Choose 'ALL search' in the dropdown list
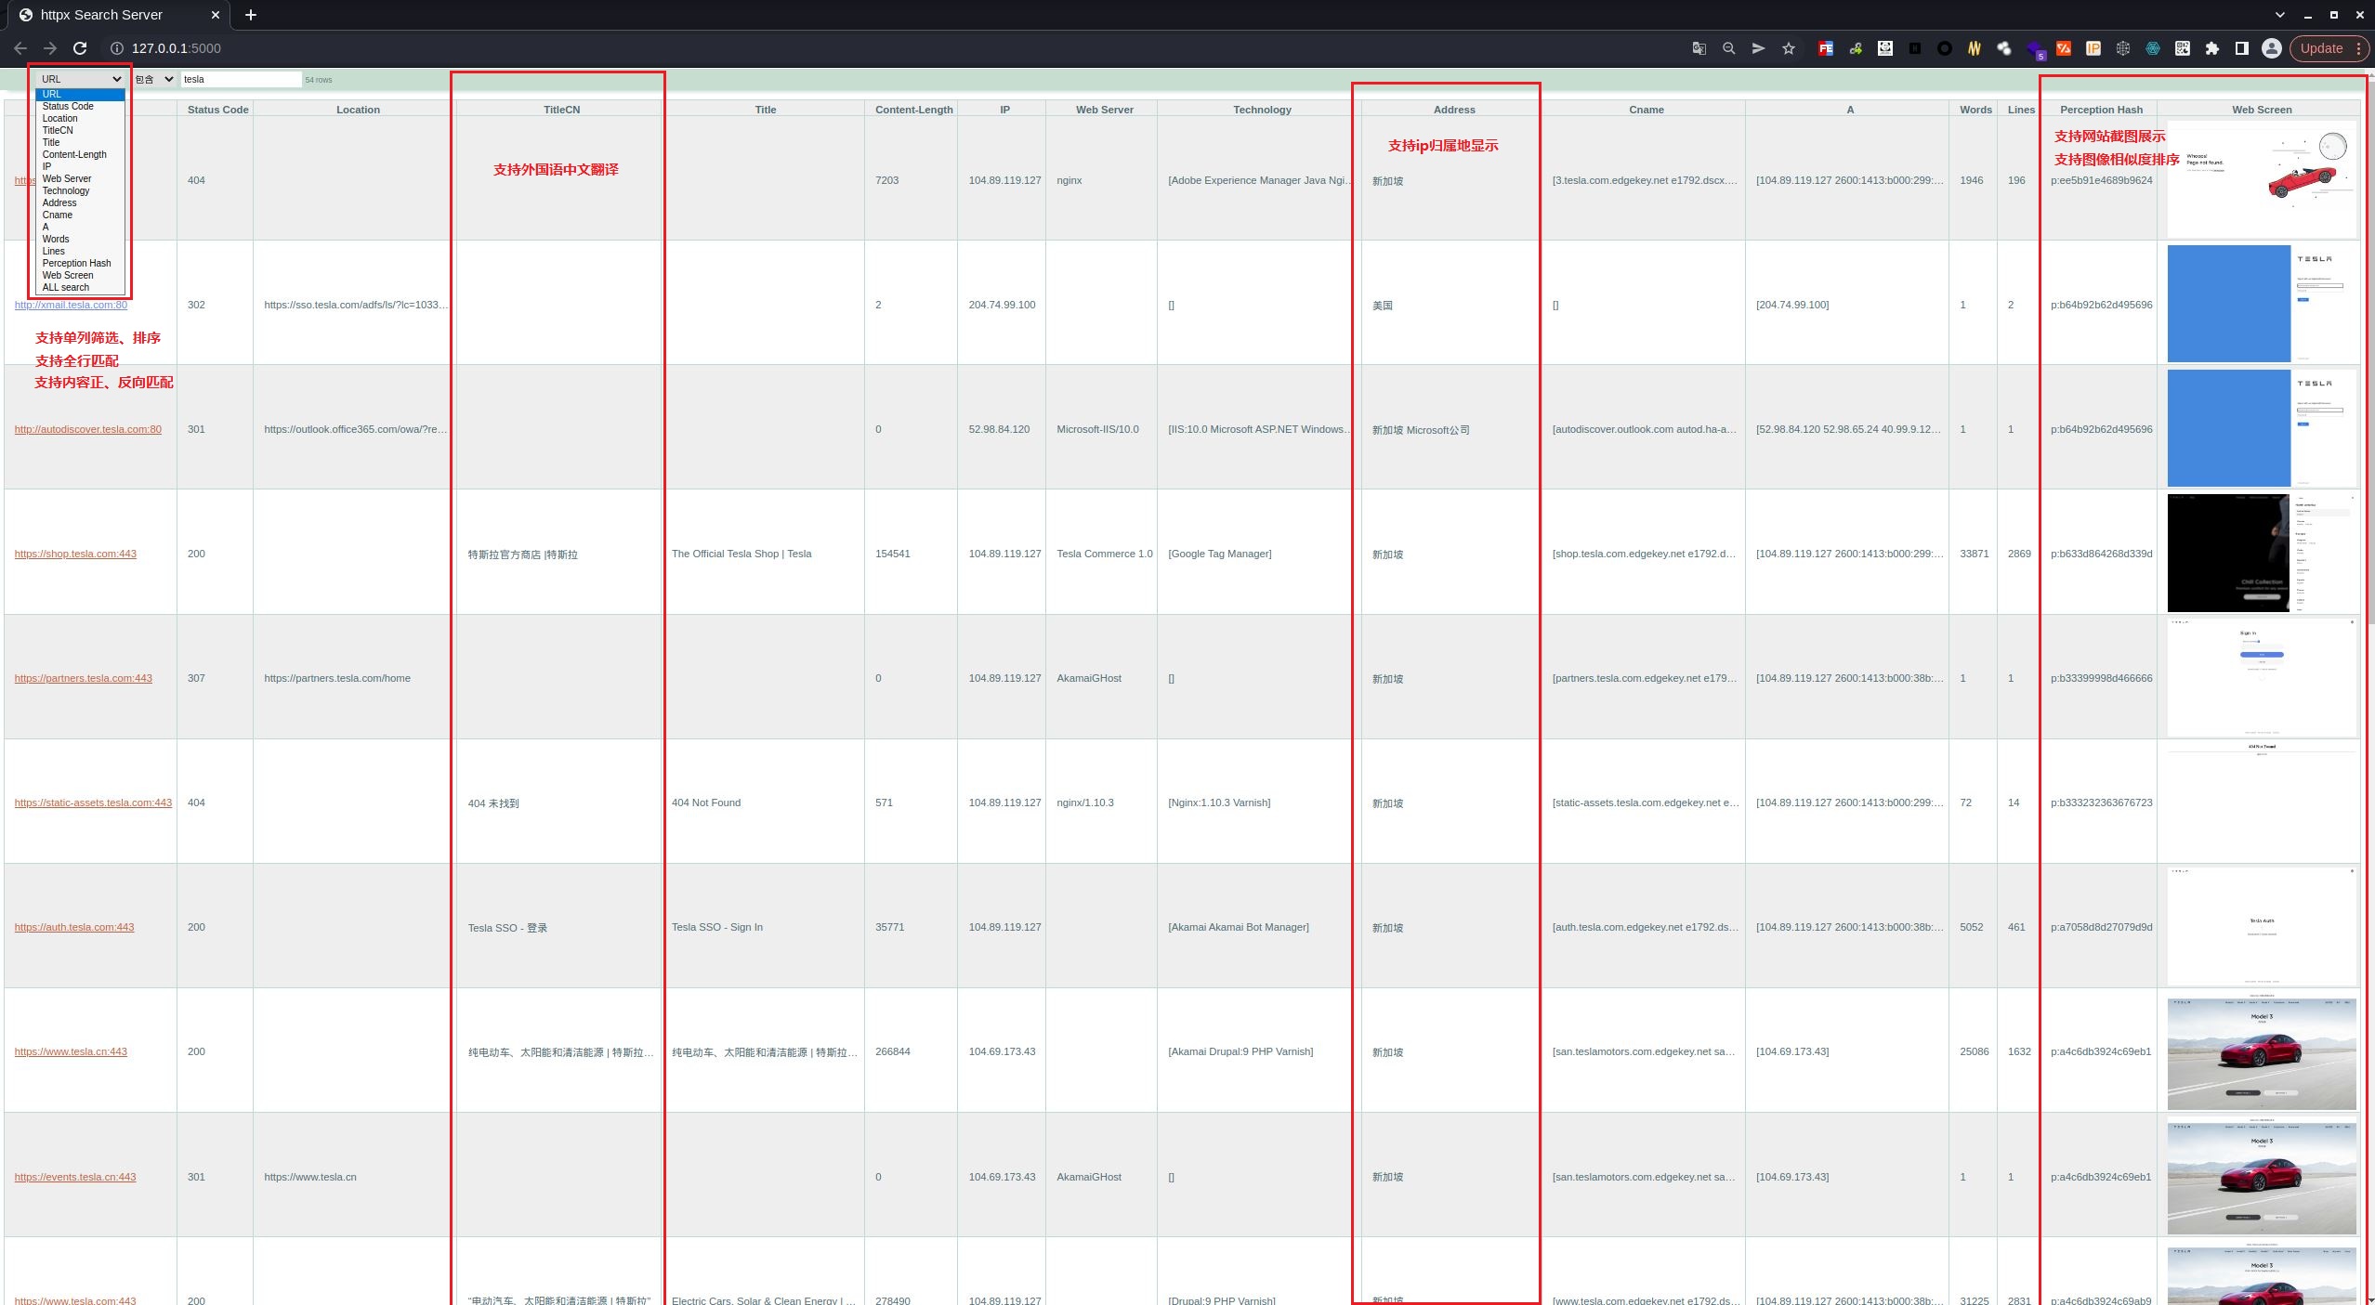 coord(66,288)
